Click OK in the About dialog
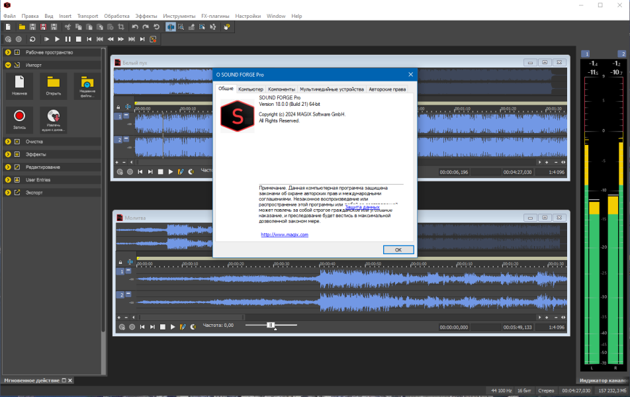The image size is (630, 397). tap(398, 249)
